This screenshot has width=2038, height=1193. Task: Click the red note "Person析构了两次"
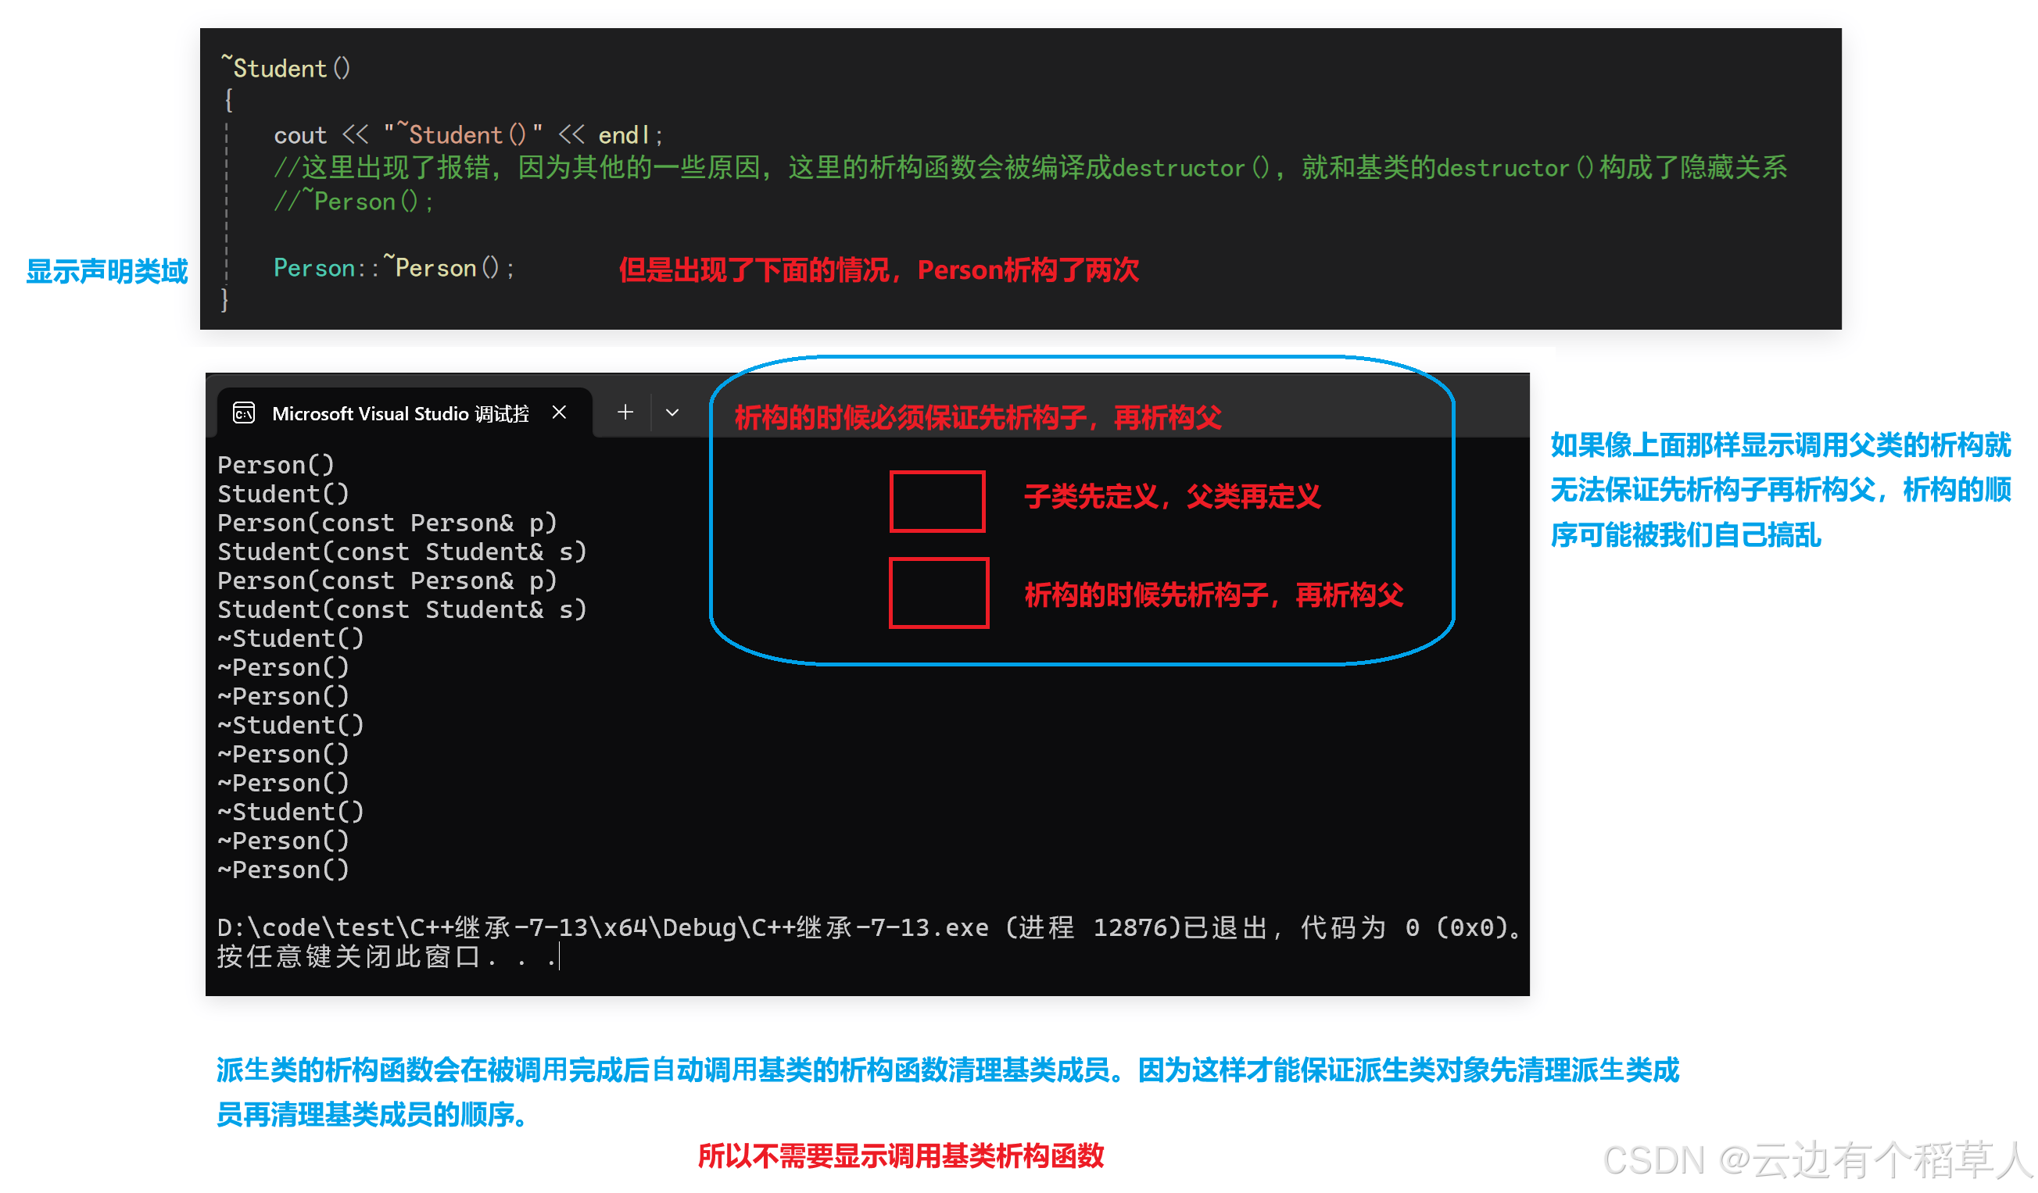click(x=1028, y=270)
